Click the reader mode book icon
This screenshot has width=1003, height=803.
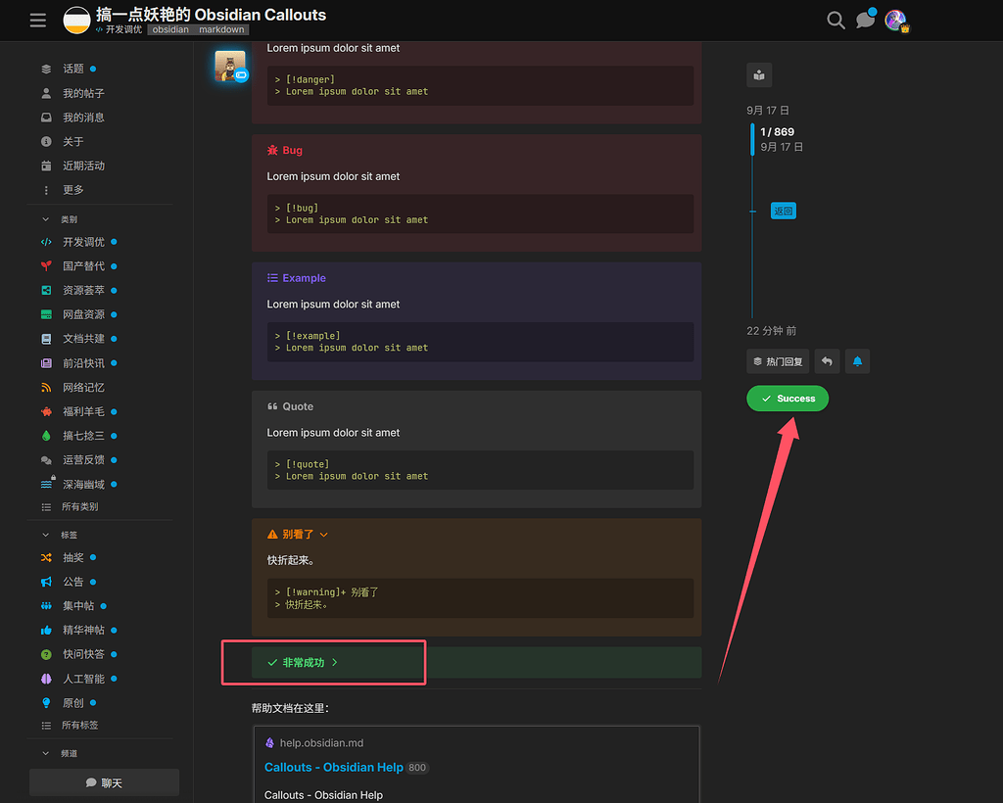click(x=759, y=75)
